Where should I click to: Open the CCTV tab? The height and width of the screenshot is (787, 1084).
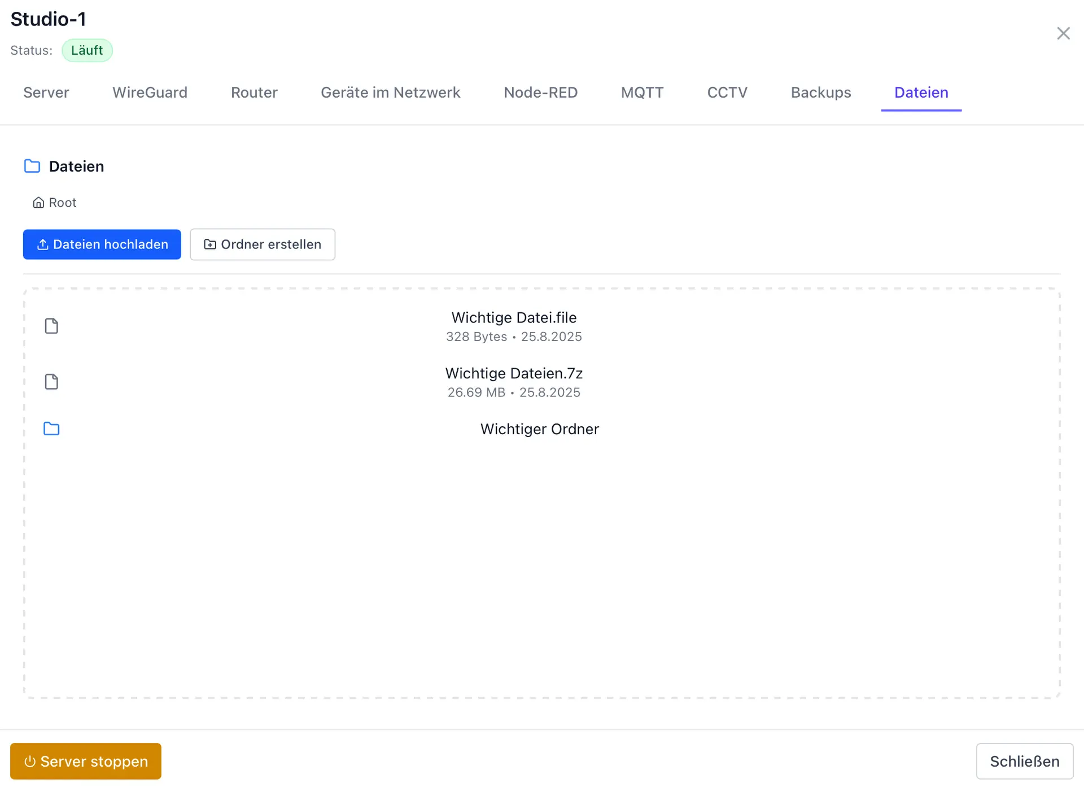click(727, 93)
